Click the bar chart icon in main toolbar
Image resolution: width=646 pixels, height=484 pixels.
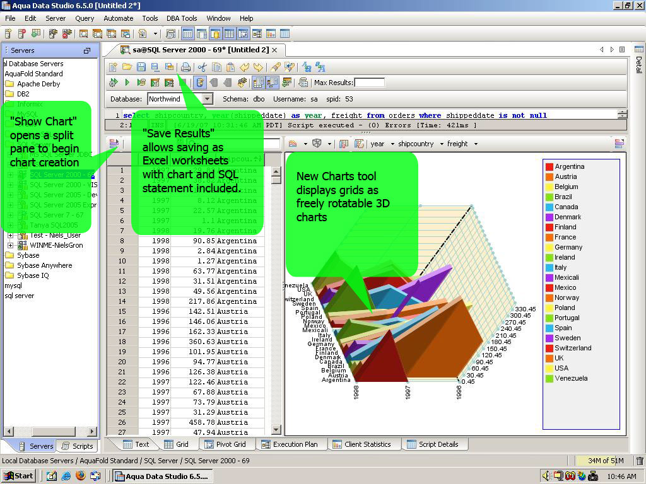click(271, 34)
